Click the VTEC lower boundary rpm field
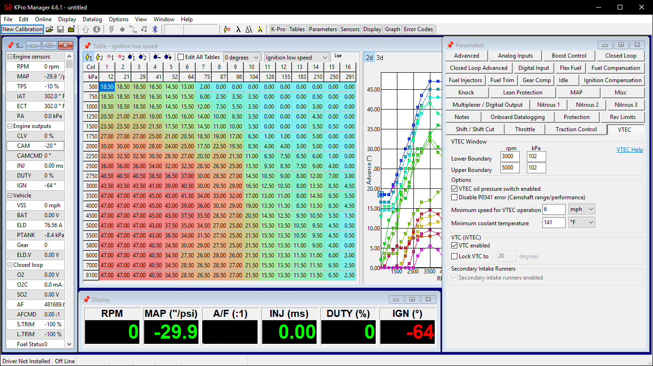Viewport: 653px width, 366px height. pyautogui.click(x=510, y=157)
